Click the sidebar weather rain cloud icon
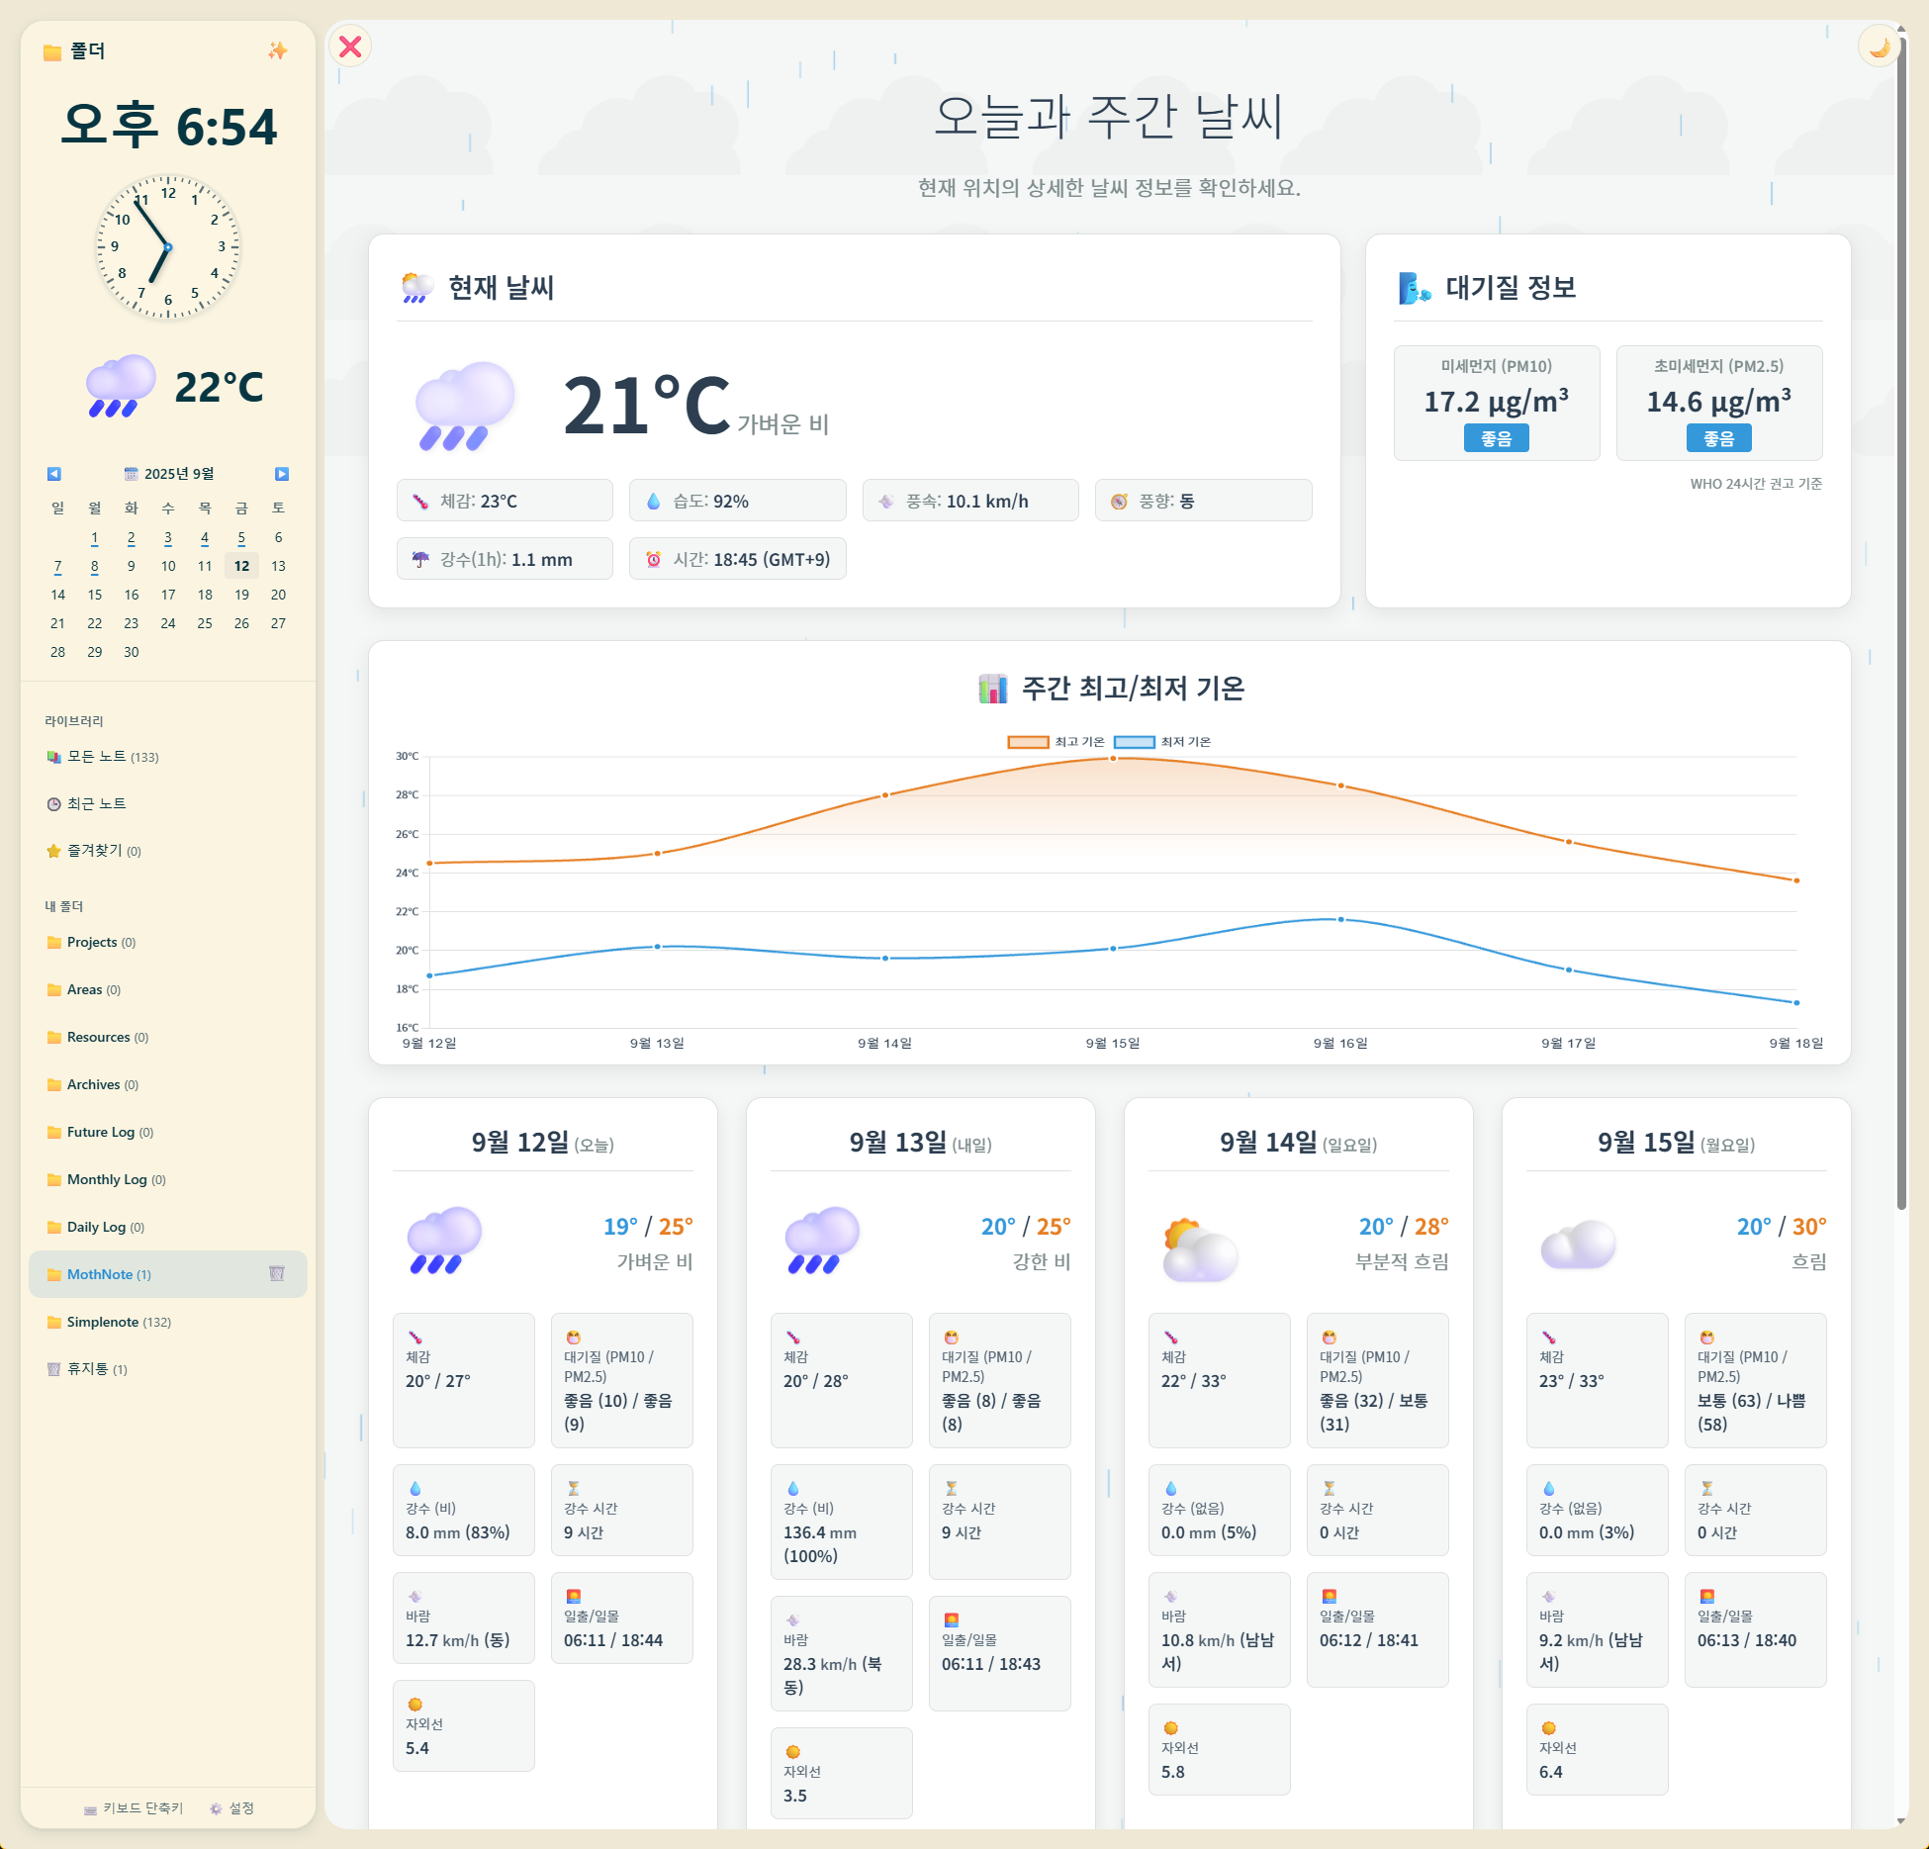The image size is (1929, 1849). coord(121,386)
